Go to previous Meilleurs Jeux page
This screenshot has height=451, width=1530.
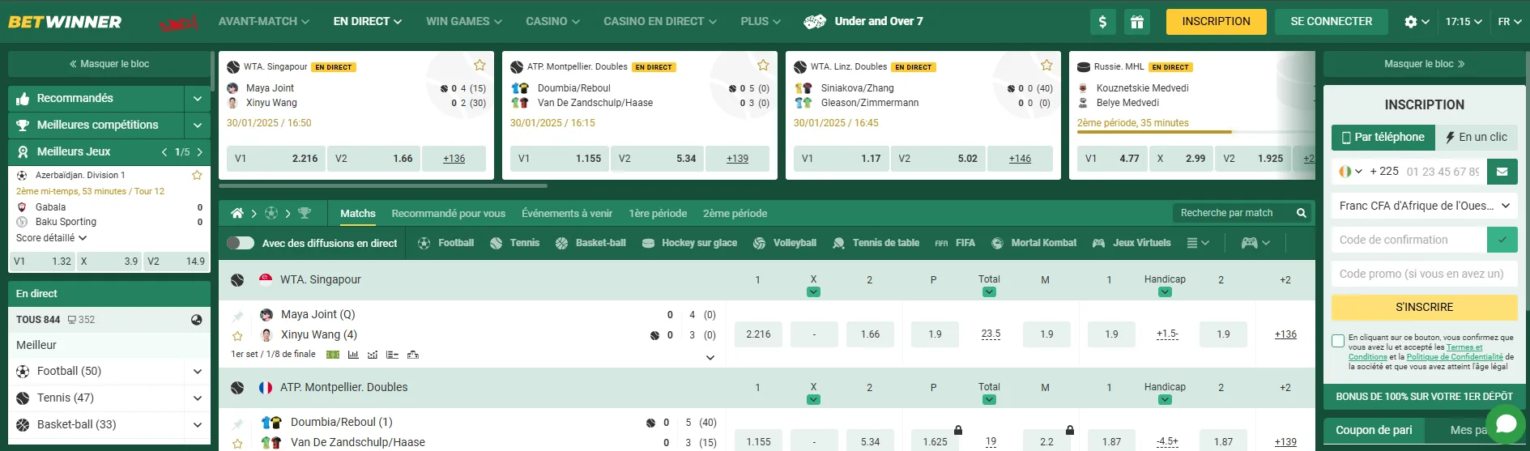(164, 151)
